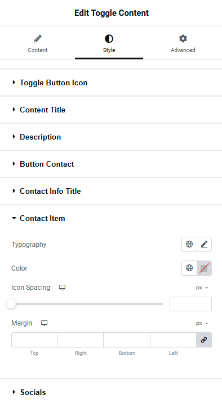Click the Margin Top input field
222x404 pixels.
click(34, 340)
